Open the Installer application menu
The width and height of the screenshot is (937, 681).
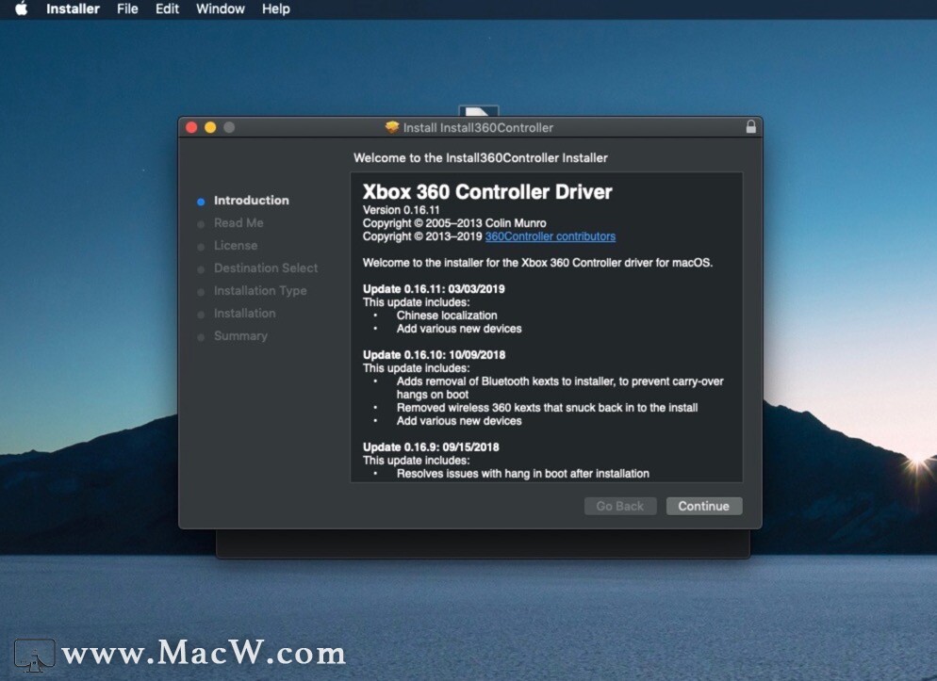pyautogui.click(x=73, y=9)
